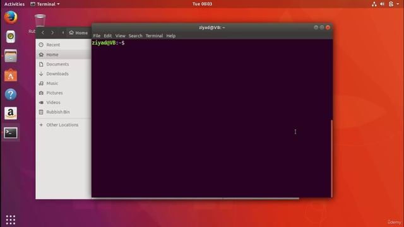
Task: Expand system menu dropdown arrow
Action: 398,4
